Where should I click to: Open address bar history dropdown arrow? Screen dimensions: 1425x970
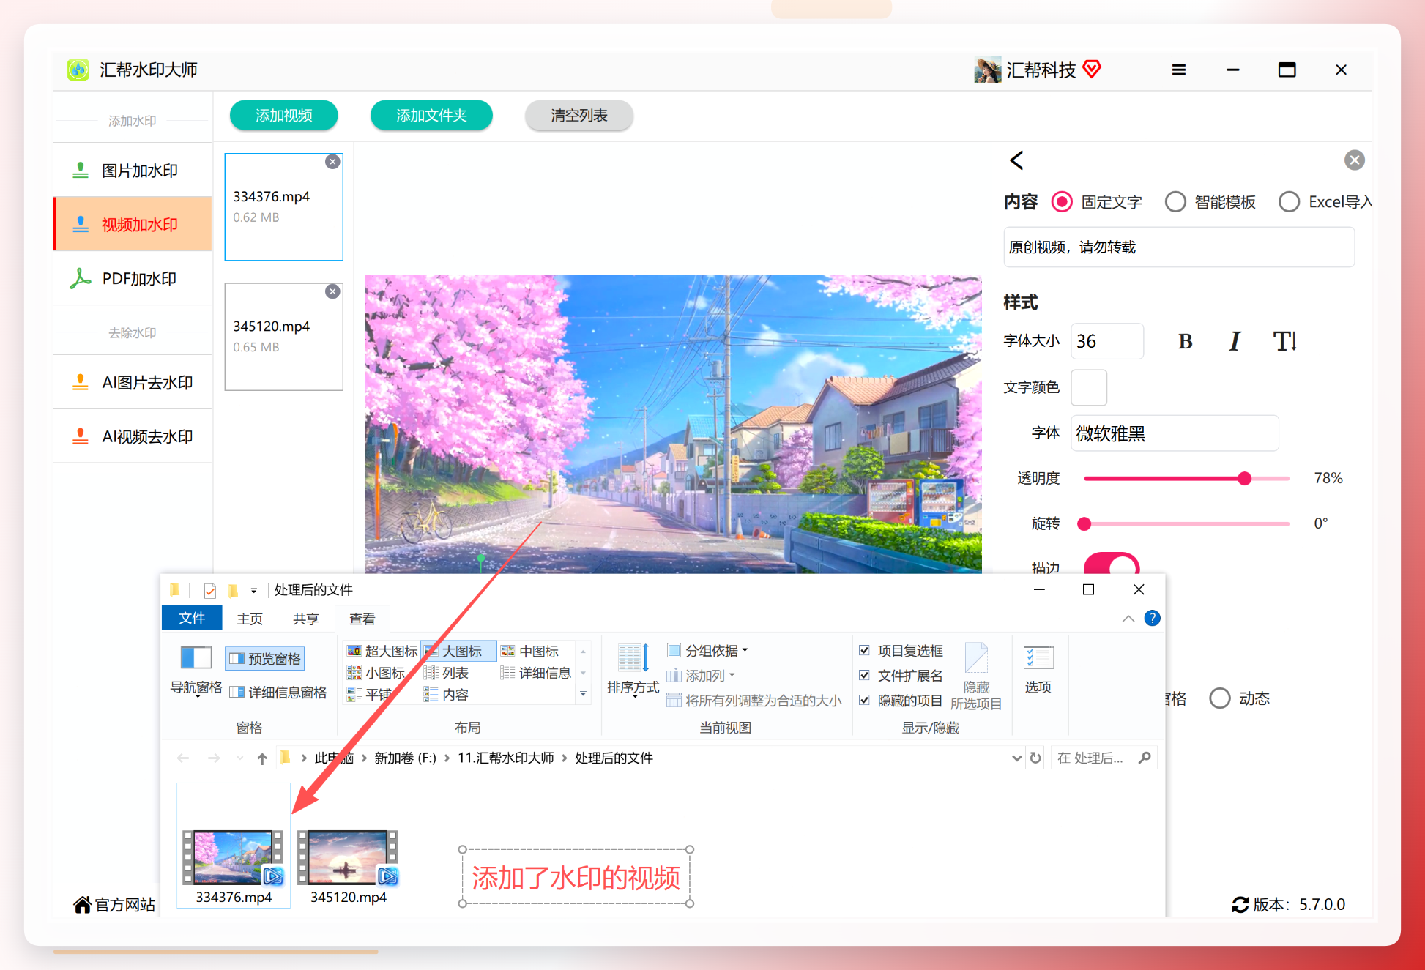tap(1016, 758)
